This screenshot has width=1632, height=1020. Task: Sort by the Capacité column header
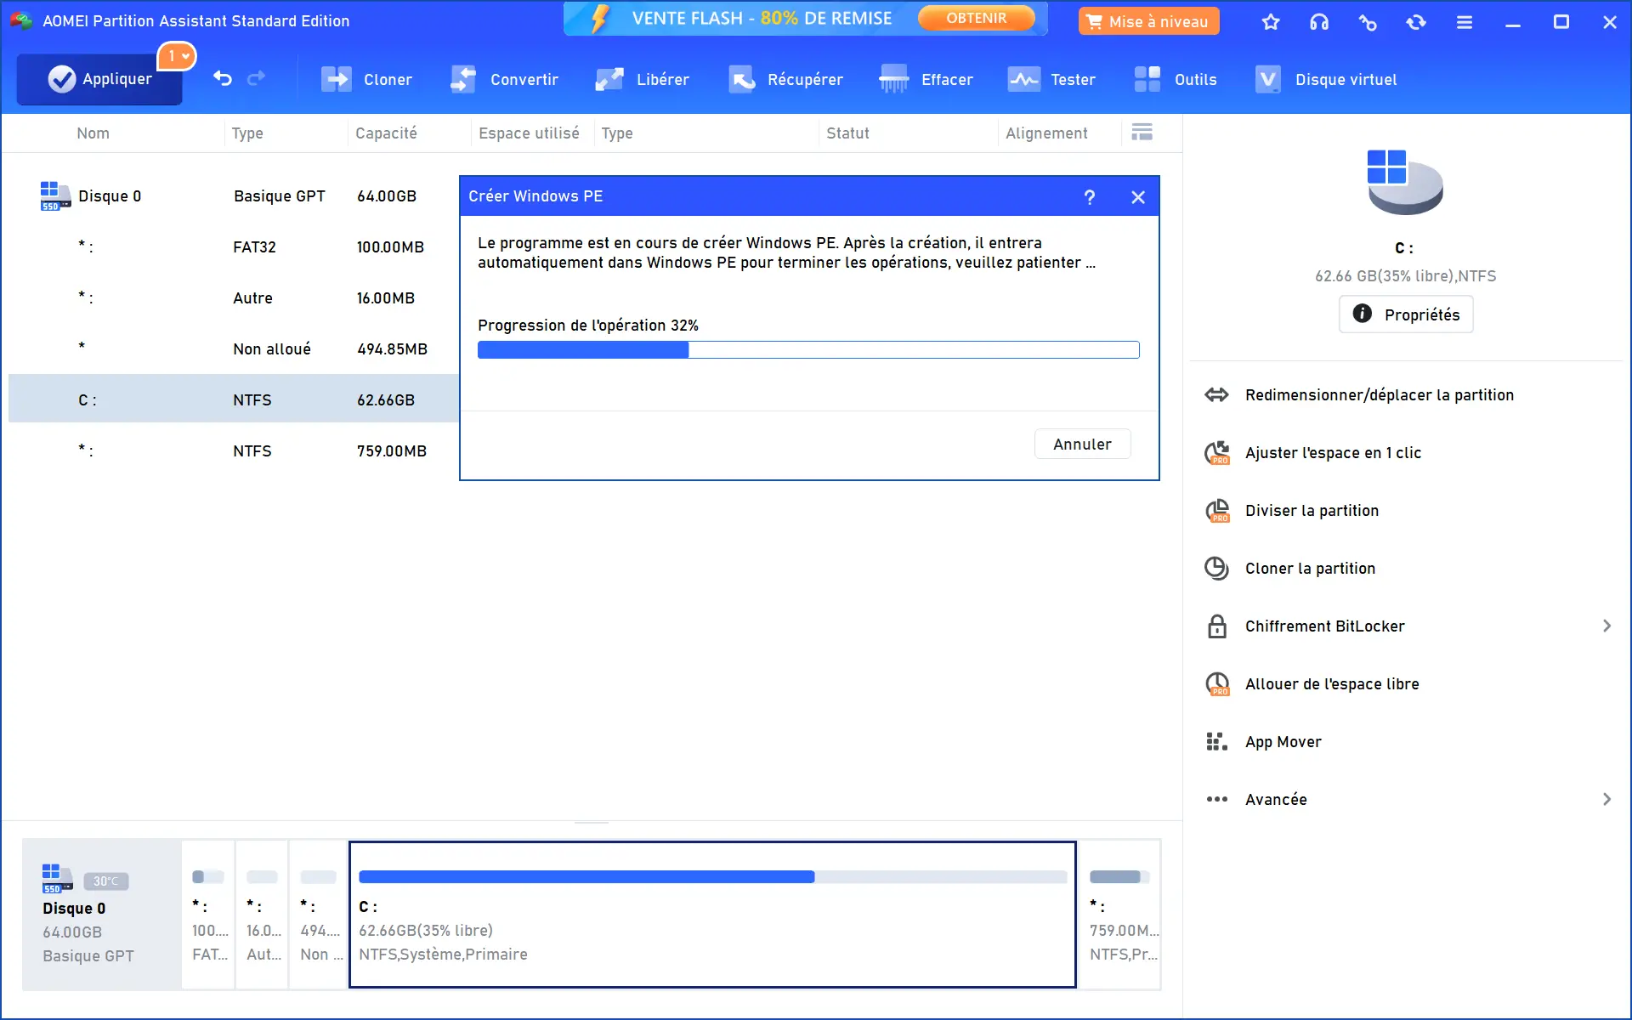386,133
